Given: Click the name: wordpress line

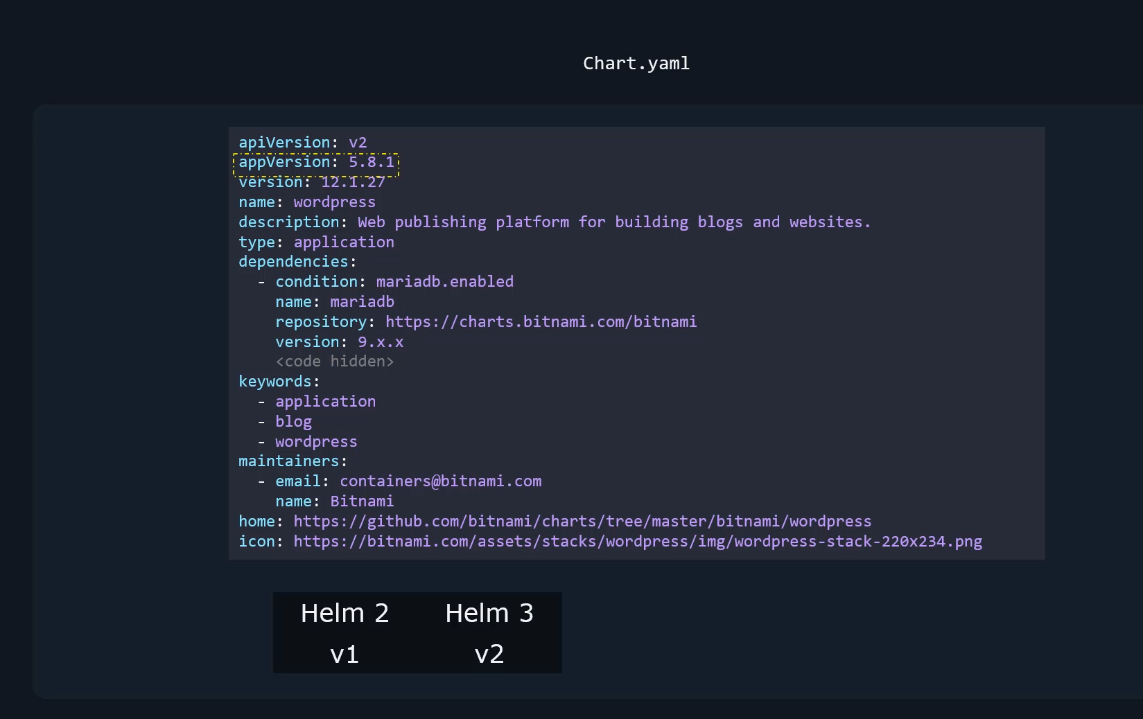Looking at the screenshot, I should (x=307, y=202).
